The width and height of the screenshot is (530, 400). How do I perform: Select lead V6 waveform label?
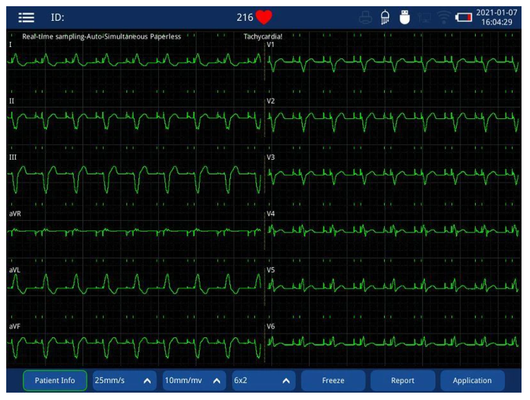tap(271, 326)
